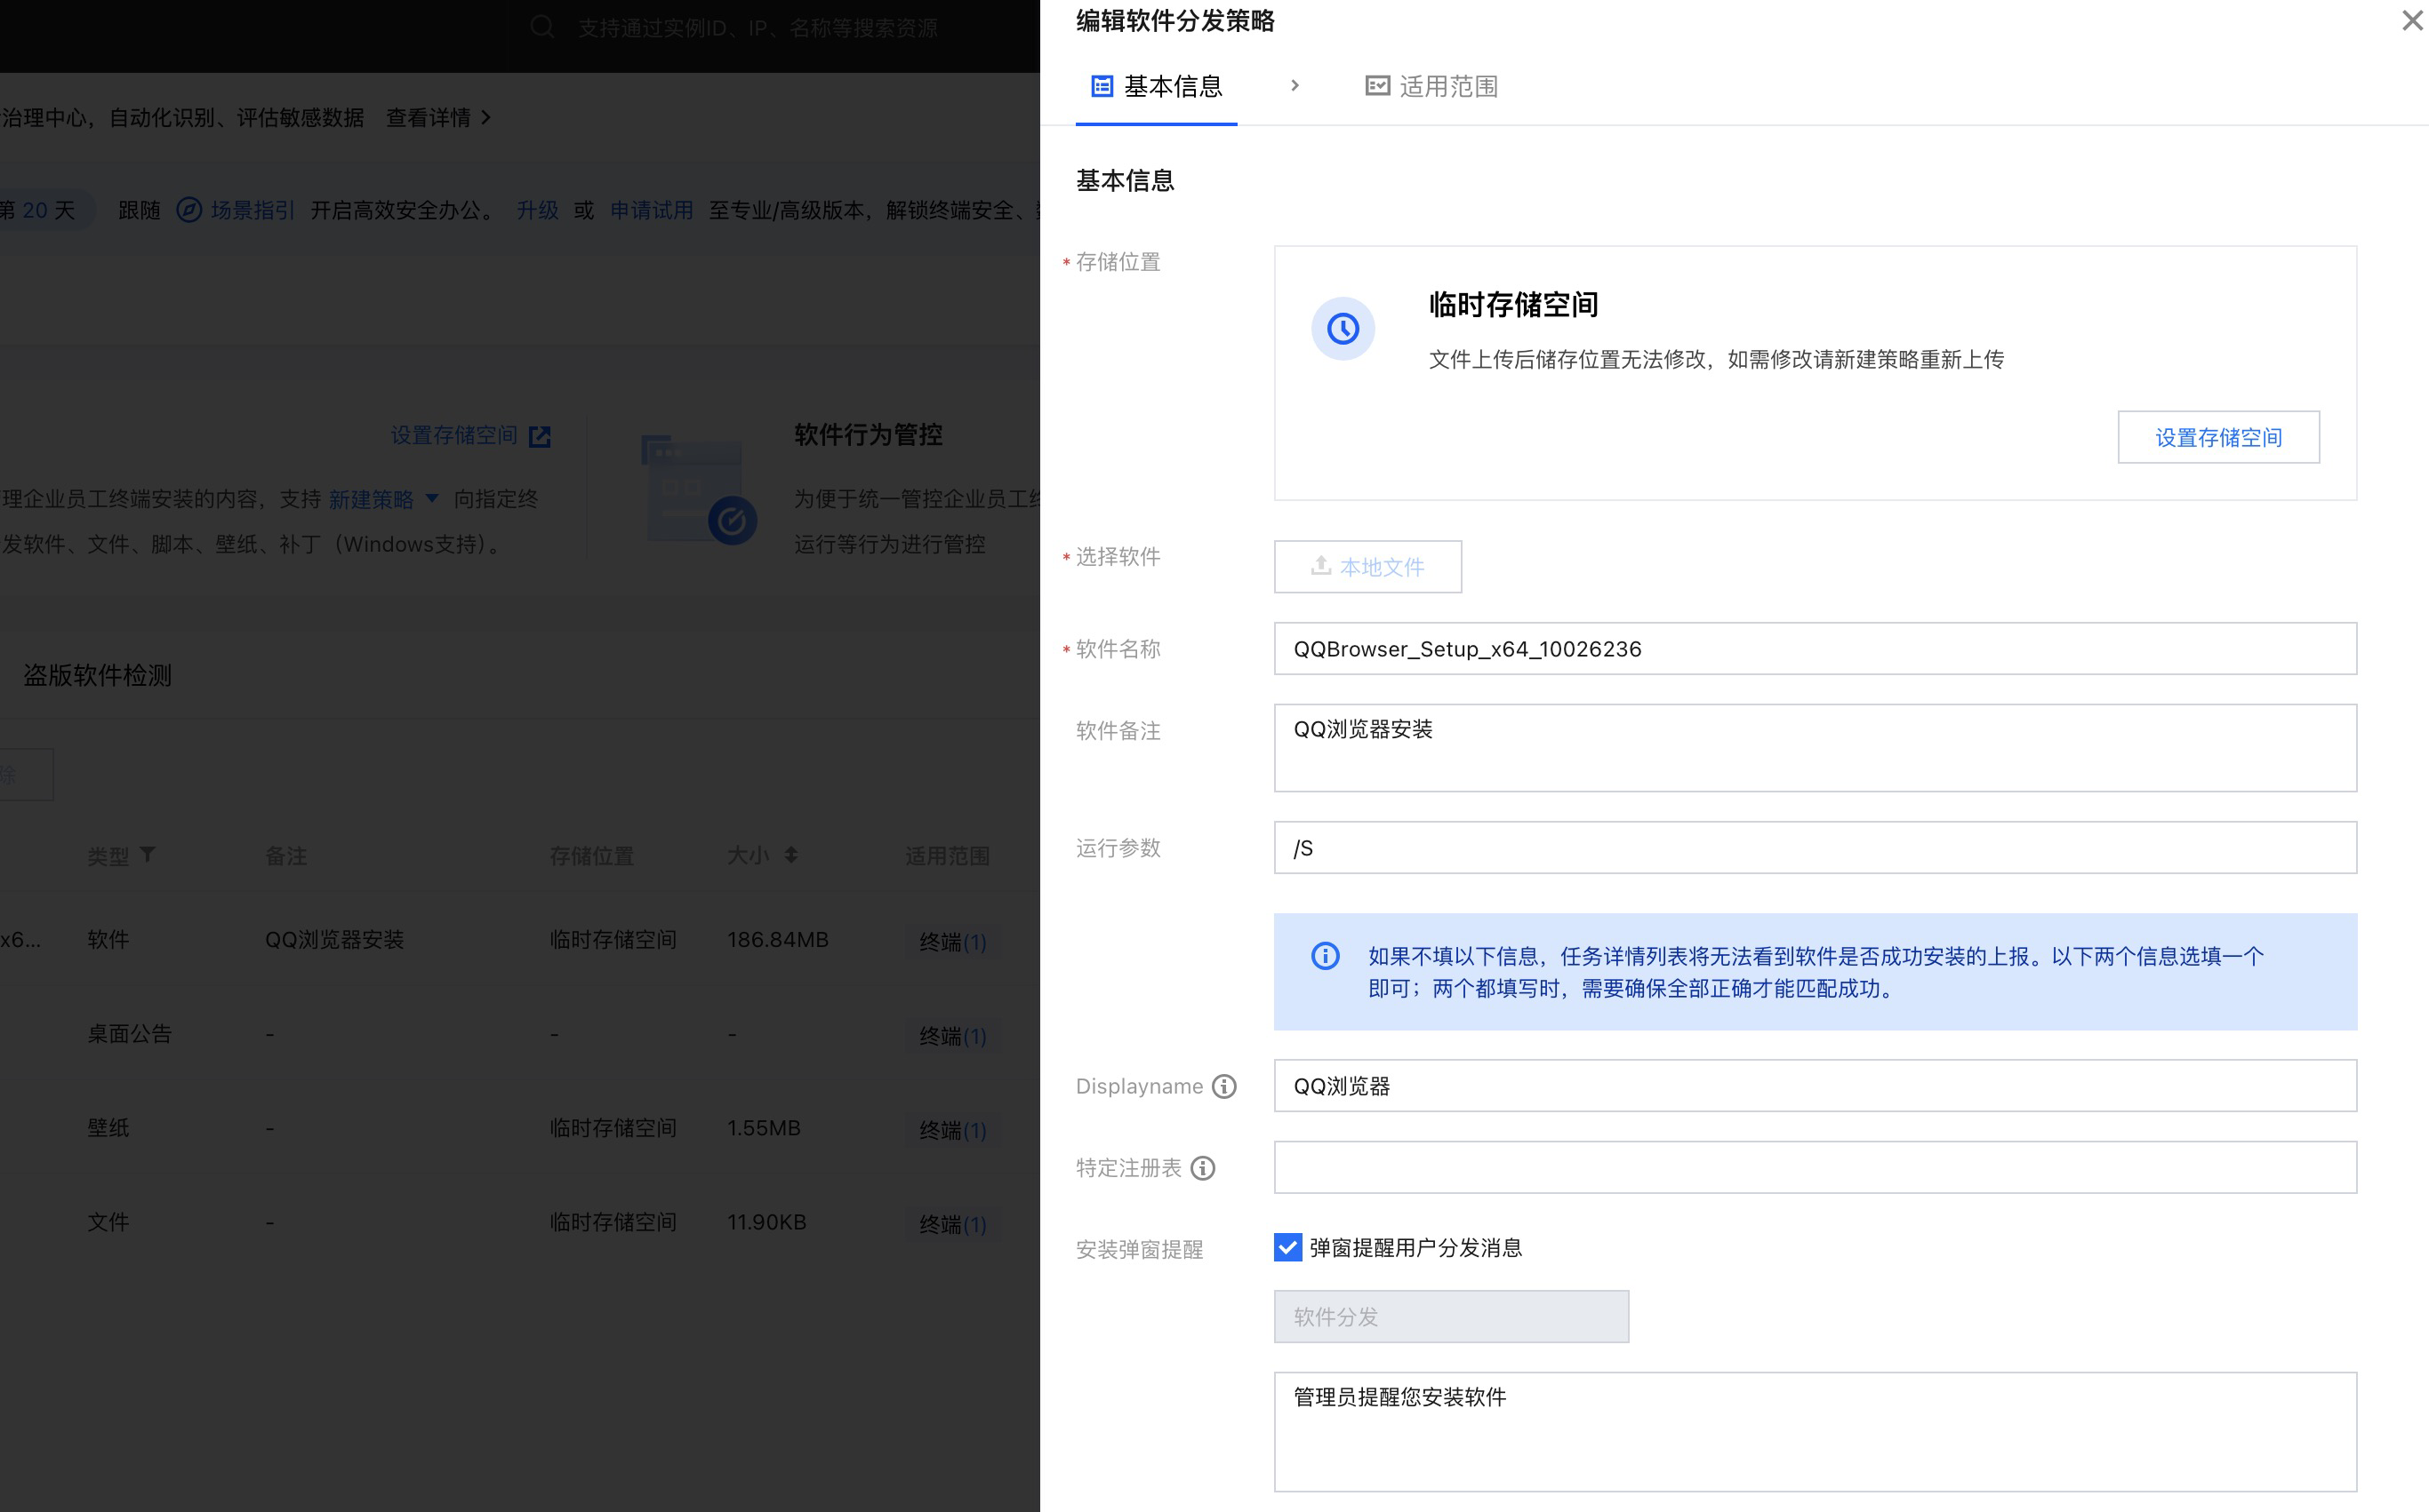Open 查看详情 chevron link
The width and height of the screenshot is (2429, 1512).
pyautogui.click(x=486, y=118)
